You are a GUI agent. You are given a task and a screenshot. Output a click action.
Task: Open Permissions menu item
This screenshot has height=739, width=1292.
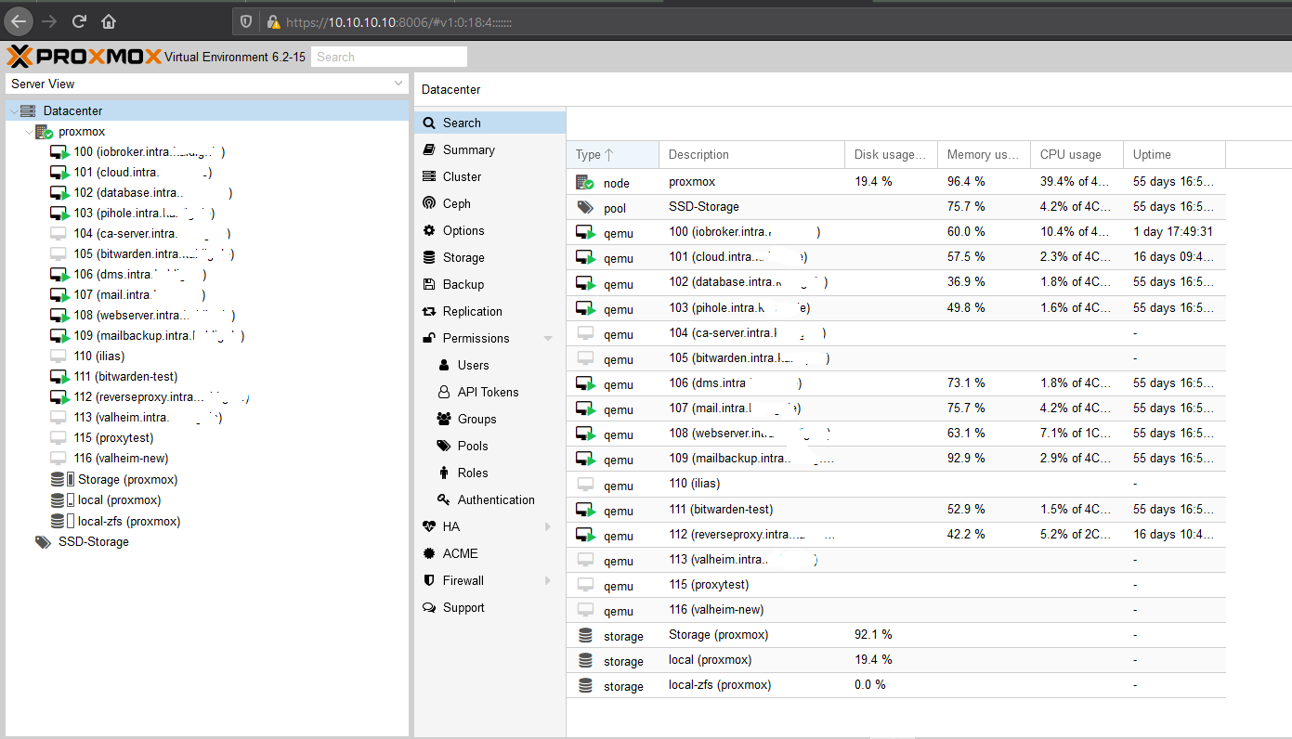click(x=489, y=338)
